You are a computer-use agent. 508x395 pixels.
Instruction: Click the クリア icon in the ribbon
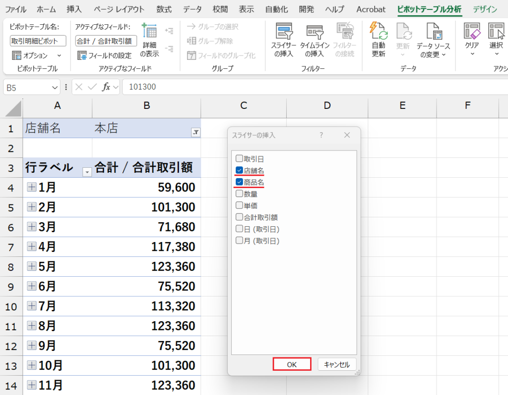click(x=471, y=32)
